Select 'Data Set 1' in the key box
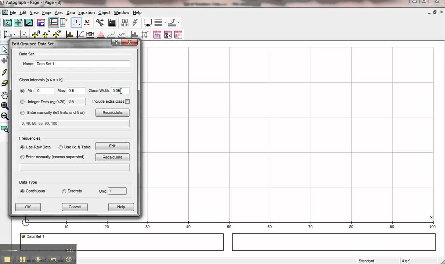The width and height of the screenshot is (445, 264). (35, 236)
